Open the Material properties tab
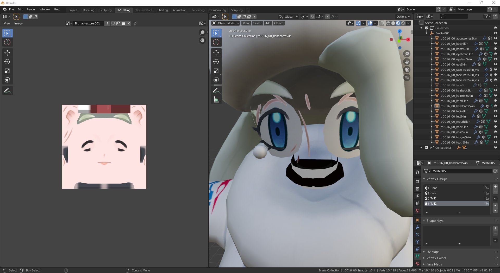 tap(417, 264)
